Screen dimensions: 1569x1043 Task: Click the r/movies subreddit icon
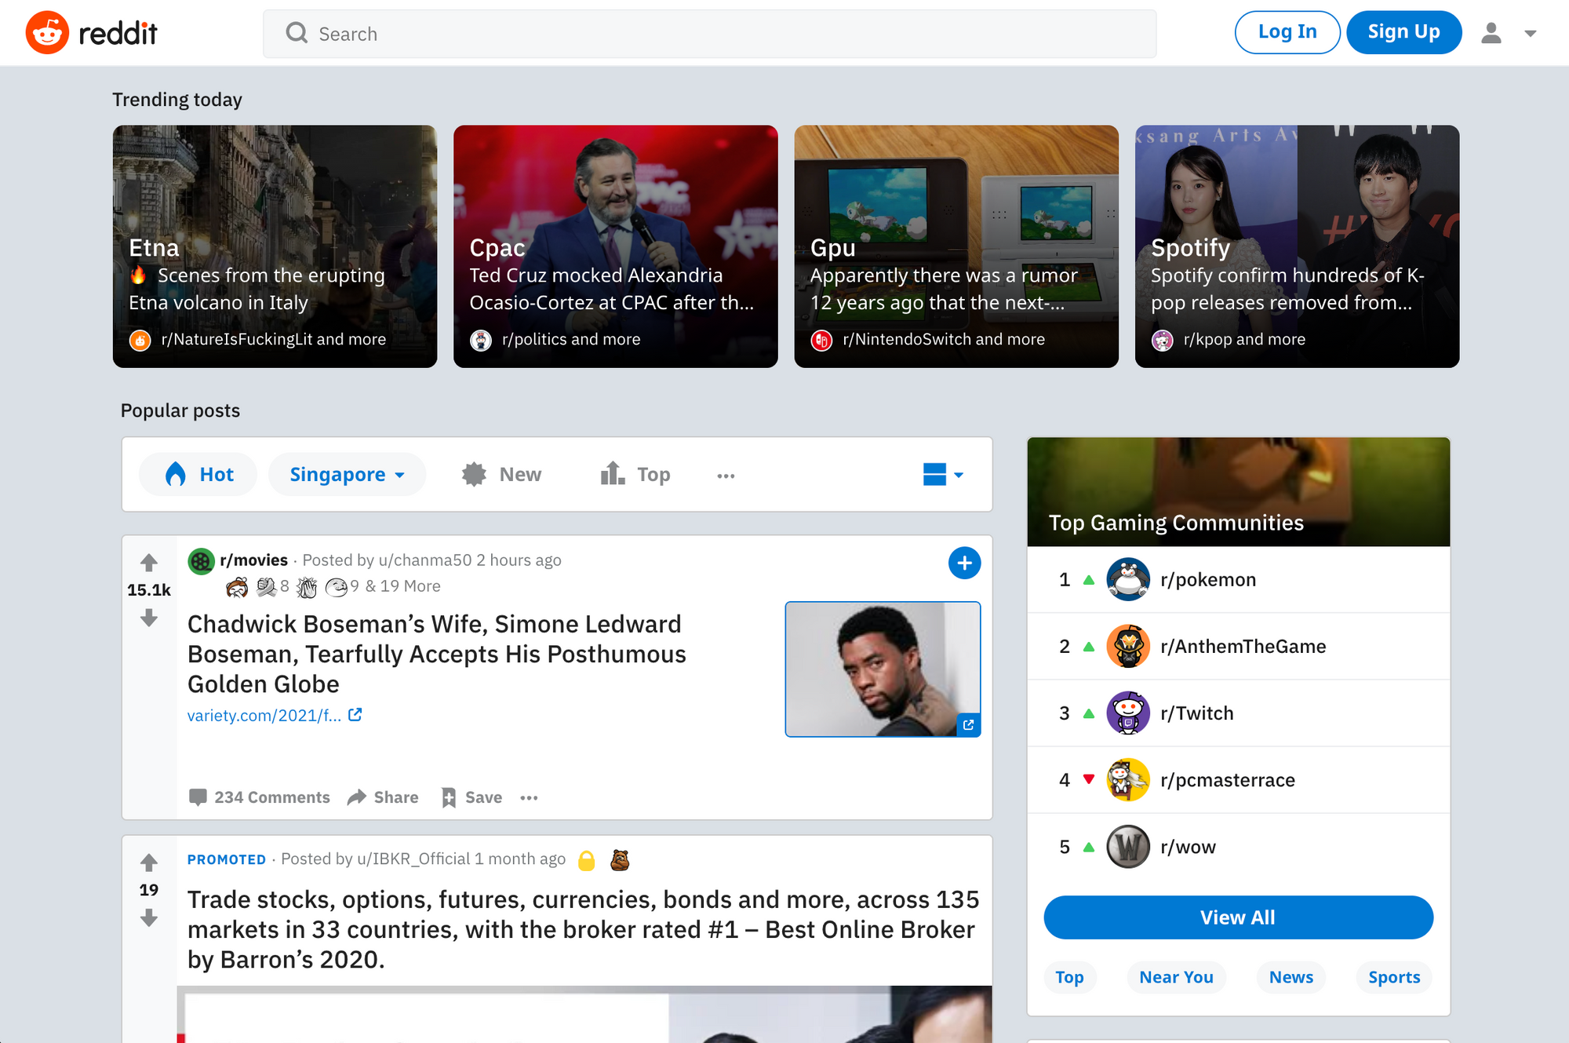tap(201, 560)
